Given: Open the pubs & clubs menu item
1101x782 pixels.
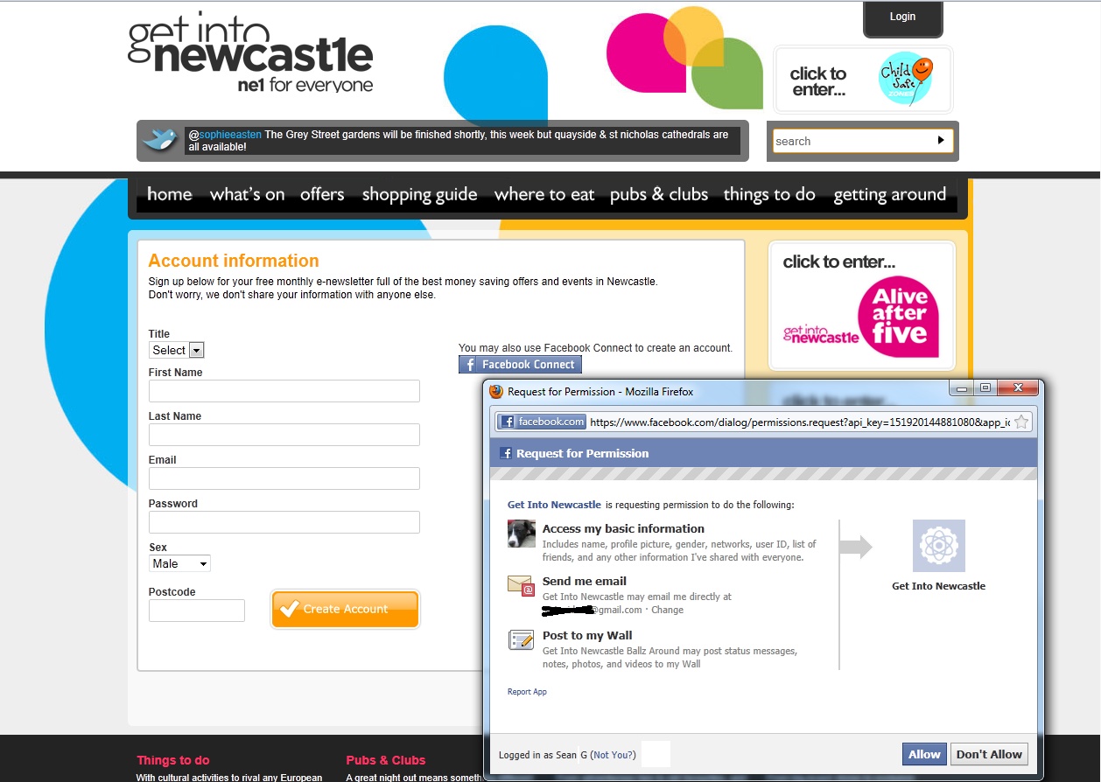Looking at the screenshot, I should [659, 194].
